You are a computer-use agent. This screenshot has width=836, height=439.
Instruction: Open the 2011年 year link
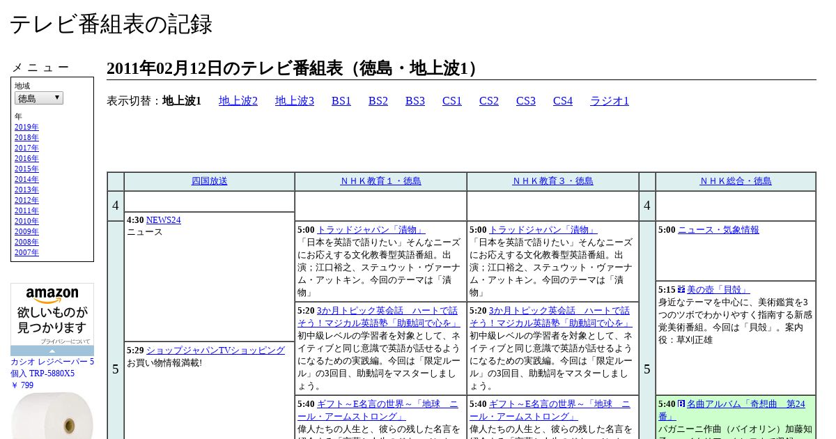[26, 210]
